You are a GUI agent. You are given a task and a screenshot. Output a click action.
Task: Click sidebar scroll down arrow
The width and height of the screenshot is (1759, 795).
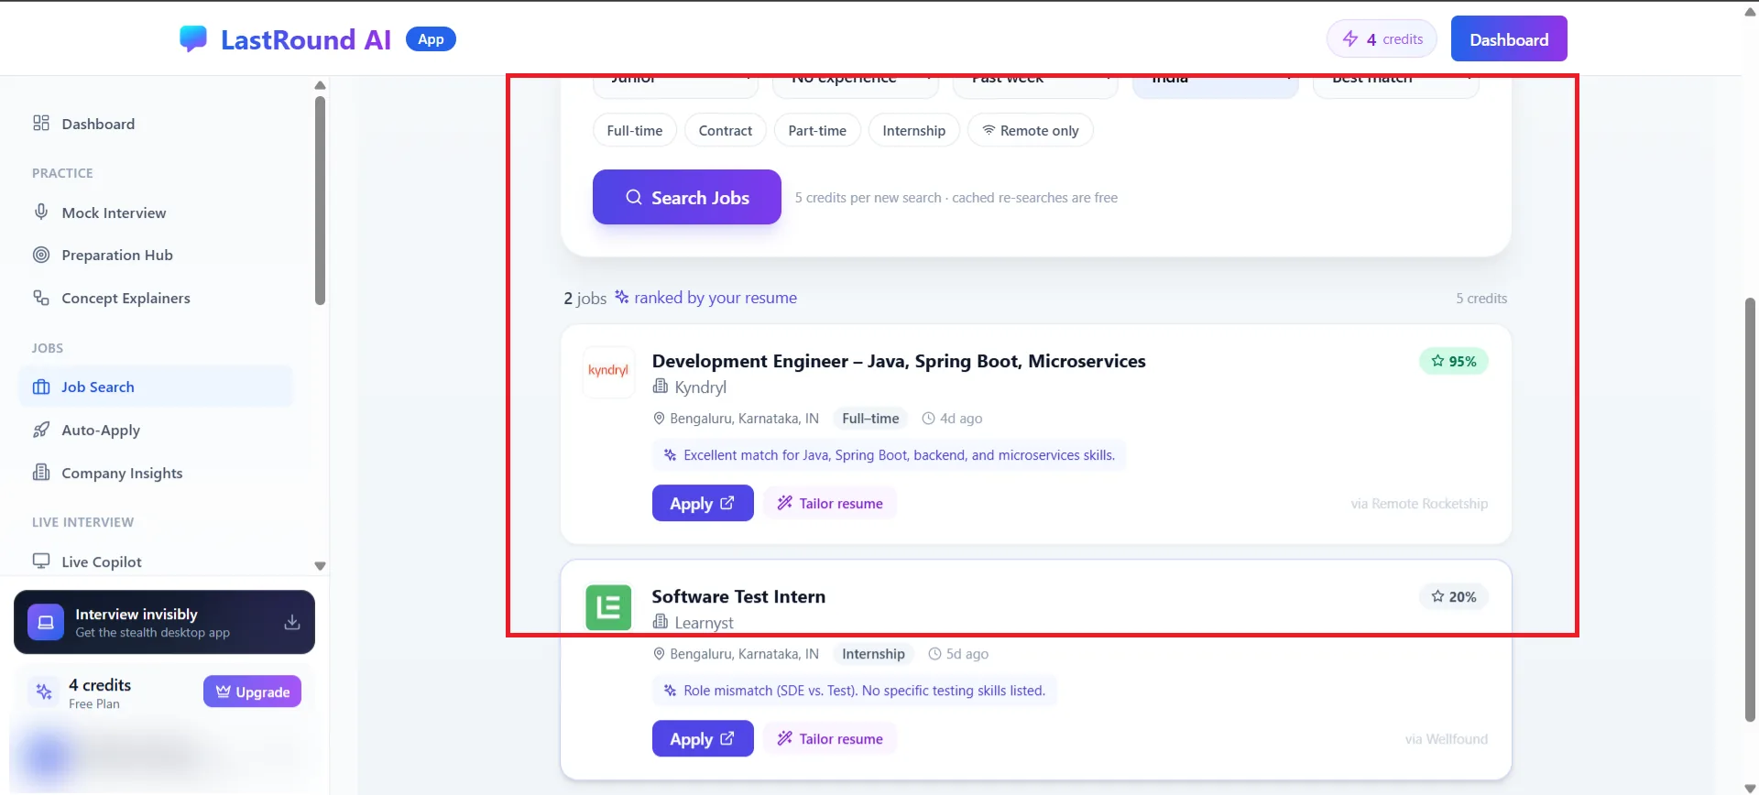click(320, 566)
